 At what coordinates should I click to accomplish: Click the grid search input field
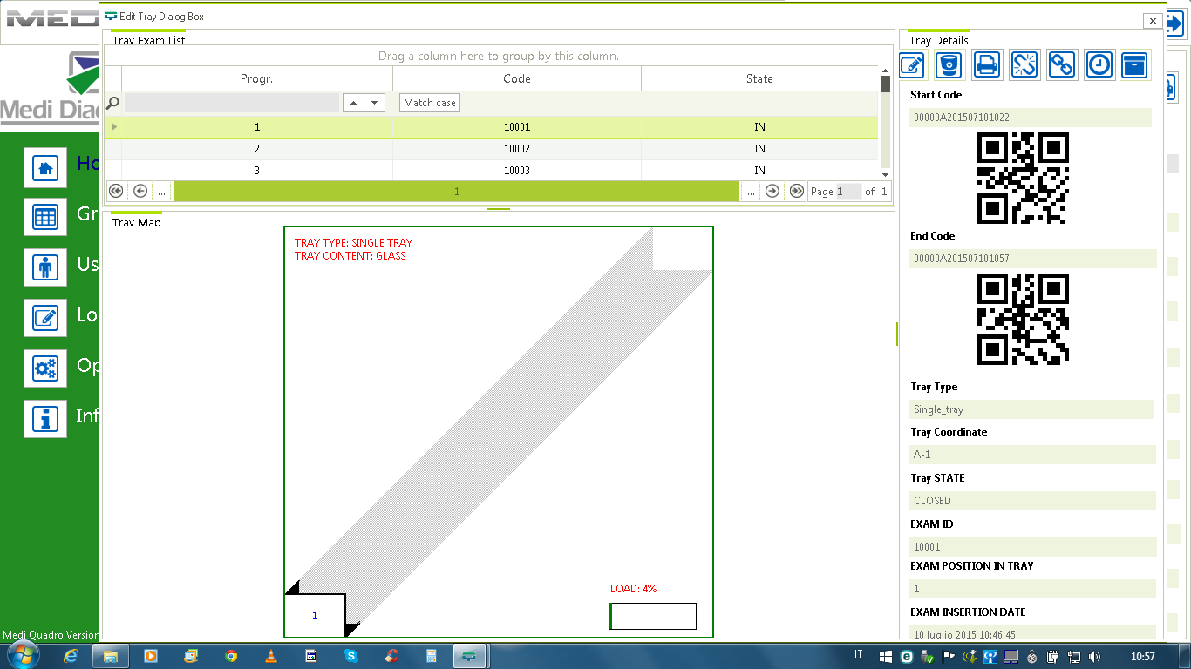click(231, 103)
